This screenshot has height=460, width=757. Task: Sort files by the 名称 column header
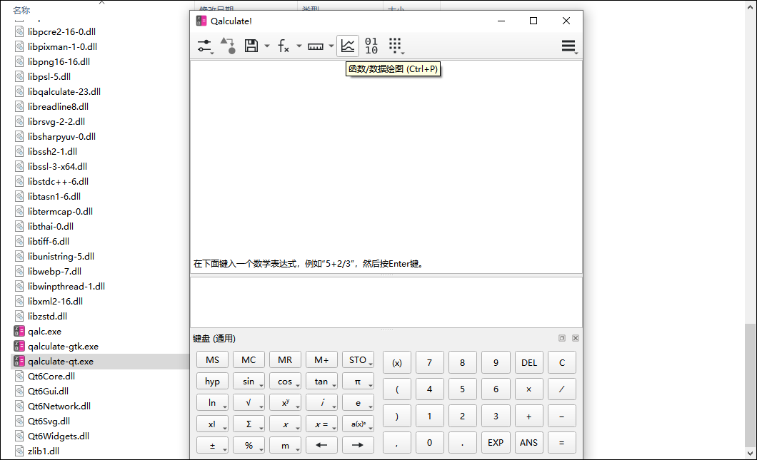(21, 10)
